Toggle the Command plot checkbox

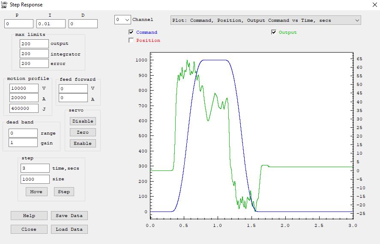(131, 32)
